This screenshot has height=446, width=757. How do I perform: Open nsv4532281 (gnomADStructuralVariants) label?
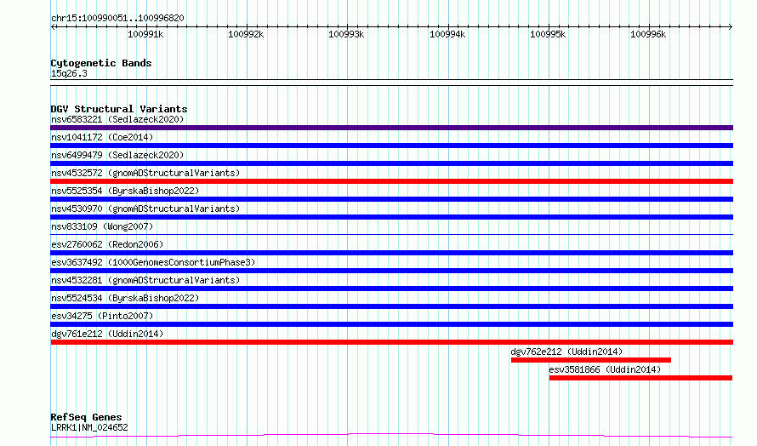point(145,280)
